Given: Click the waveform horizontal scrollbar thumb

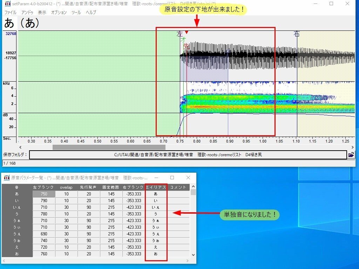Looking at the screenshot, I should click(109, 147).
